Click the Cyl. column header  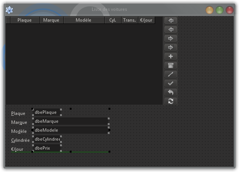pyautogui.click(x=113, y=20)
